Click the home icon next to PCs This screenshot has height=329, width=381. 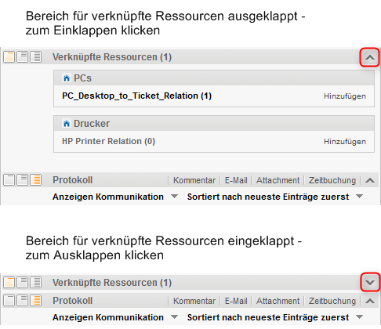coord(67,78)
